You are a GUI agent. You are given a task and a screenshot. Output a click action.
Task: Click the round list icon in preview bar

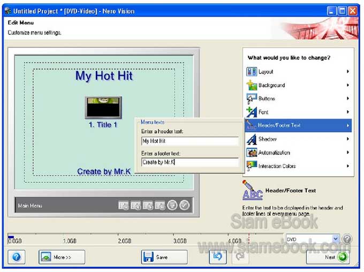[x=172, y=205]
